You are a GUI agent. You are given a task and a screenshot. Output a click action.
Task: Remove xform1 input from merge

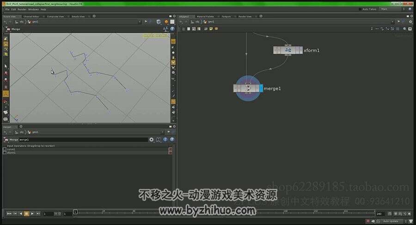click(x=170, y=153)
